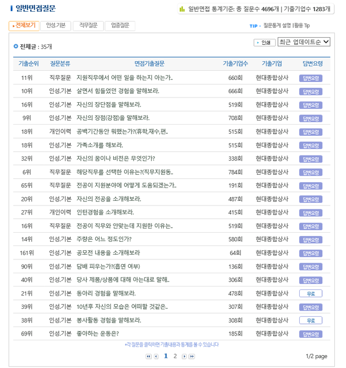Click 답변요령 button for the 65위 row
Viewport: 346px width, 368px height.
pos(310,186)
